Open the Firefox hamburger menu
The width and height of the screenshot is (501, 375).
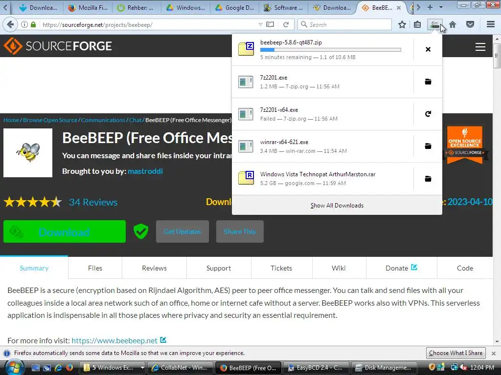(x=491, y=24)
